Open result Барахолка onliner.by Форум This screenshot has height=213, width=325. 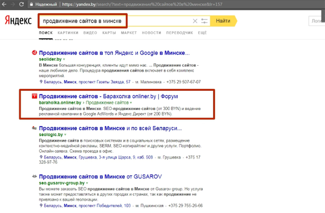(108, 96)
